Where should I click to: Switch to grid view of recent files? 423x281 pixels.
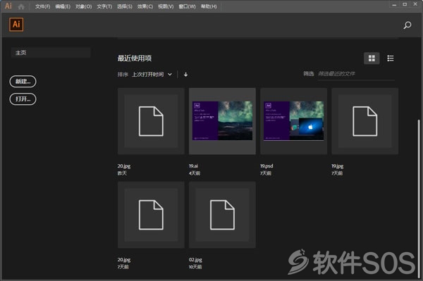point(372,58)
